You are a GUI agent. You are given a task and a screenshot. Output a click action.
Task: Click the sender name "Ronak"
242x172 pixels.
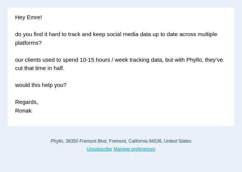click(23, 111)
